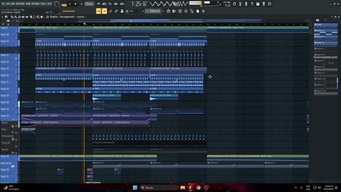The width and height of the screenshot is (341, 192).
Task: Mute the Bass track
Action: [x=16, y=133]
